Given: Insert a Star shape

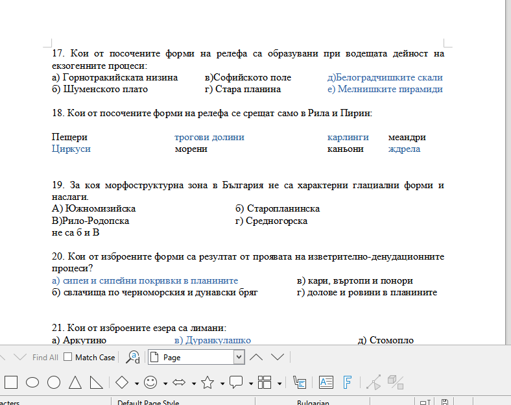Looking at the screenshot, I should [x=208, y=382].
